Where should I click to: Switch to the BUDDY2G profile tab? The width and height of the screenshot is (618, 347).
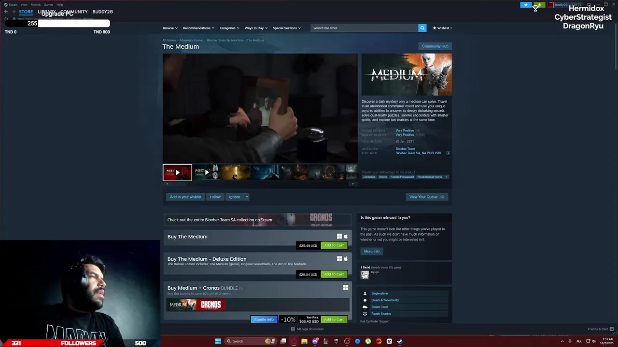click(x=102, y=12)
